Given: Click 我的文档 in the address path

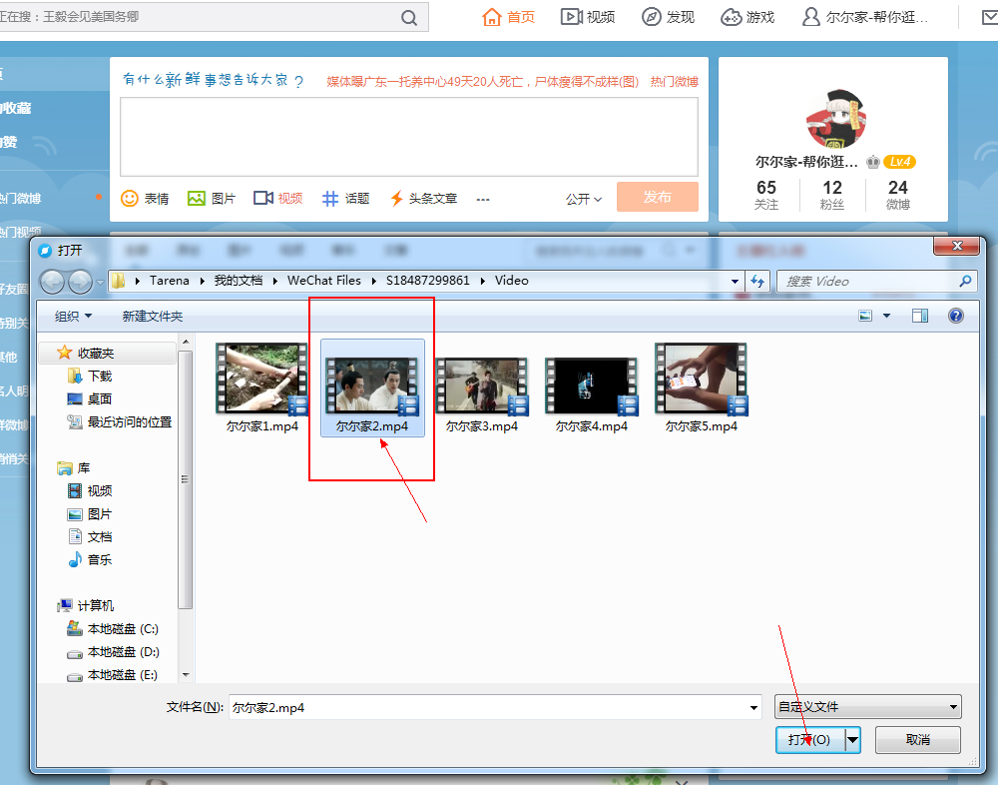Looking at the screenshot, I should 239,281.
